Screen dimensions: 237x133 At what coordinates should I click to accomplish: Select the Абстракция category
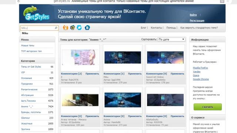[27, 95]
